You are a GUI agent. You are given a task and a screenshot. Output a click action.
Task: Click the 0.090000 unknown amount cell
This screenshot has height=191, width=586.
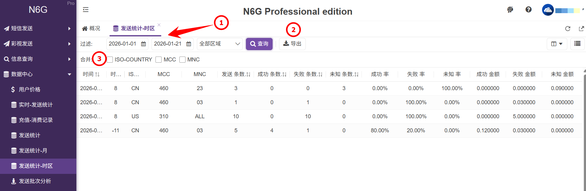tap(562, 88)
